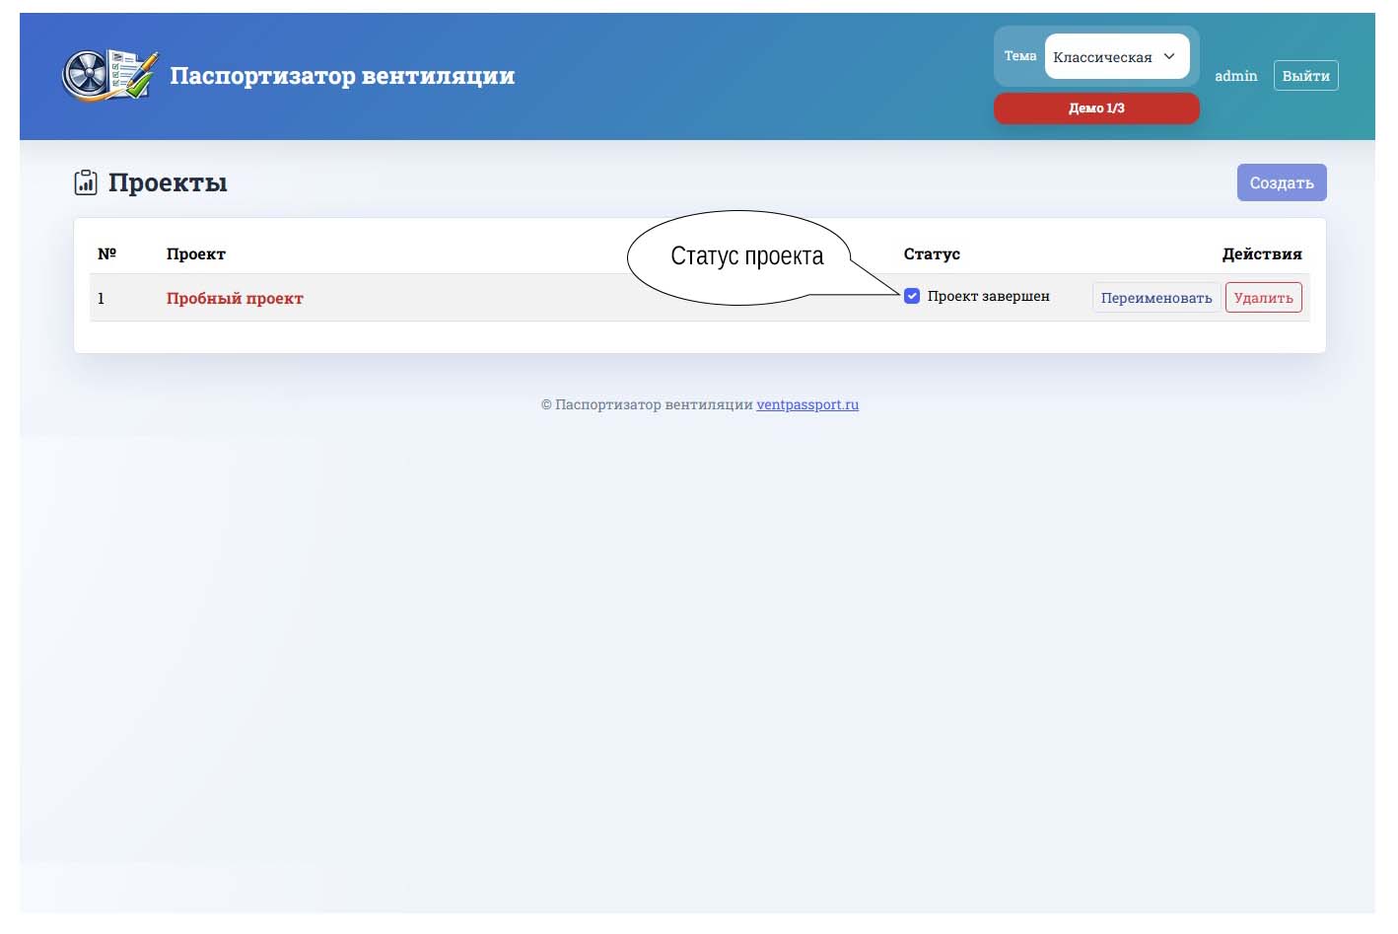The width and height of the screenshot is (1398, 934).
Task: Toggle the Проект завершен checkbox
Action: [x=912, y=296]
